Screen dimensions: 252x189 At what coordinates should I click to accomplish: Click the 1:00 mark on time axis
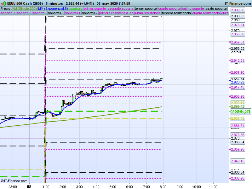point(46,186)
